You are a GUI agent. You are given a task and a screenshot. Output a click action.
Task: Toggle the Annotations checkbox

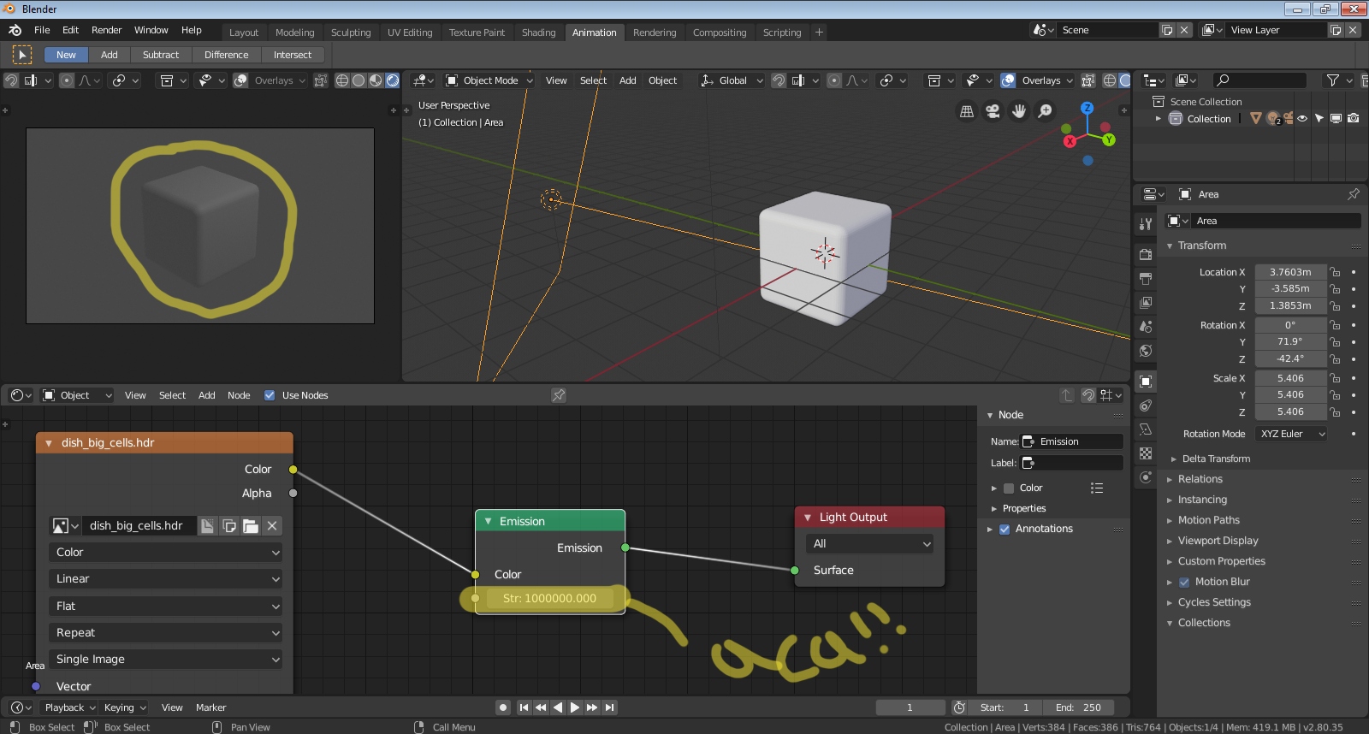pos(1005,529)
